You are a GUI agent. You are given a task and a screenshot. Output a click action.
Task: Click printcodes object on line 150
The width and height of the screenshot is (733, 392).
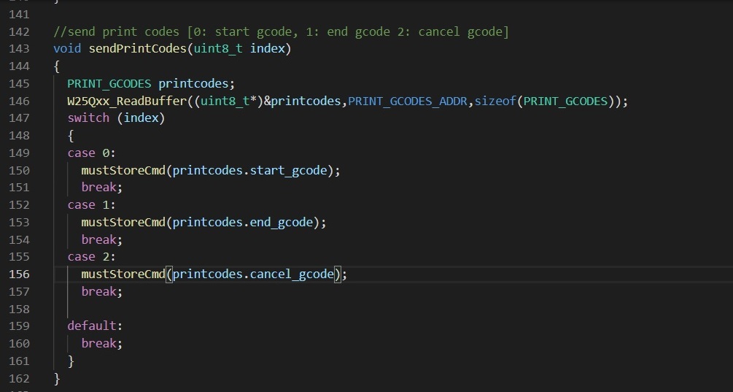pos(208,170)
